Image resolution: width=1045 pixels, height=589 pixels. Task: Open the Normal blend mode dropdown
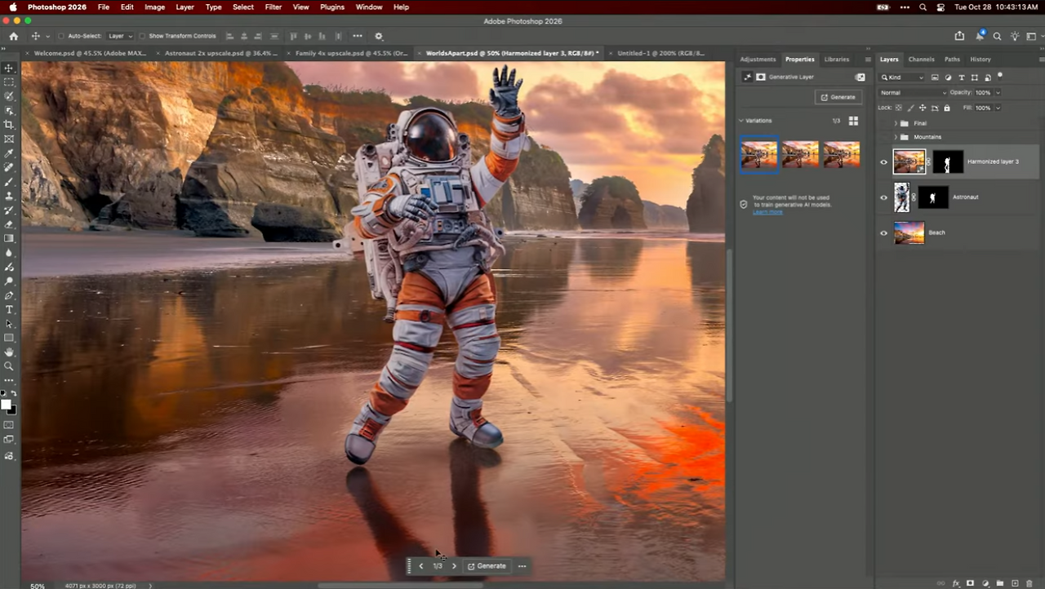912,93
